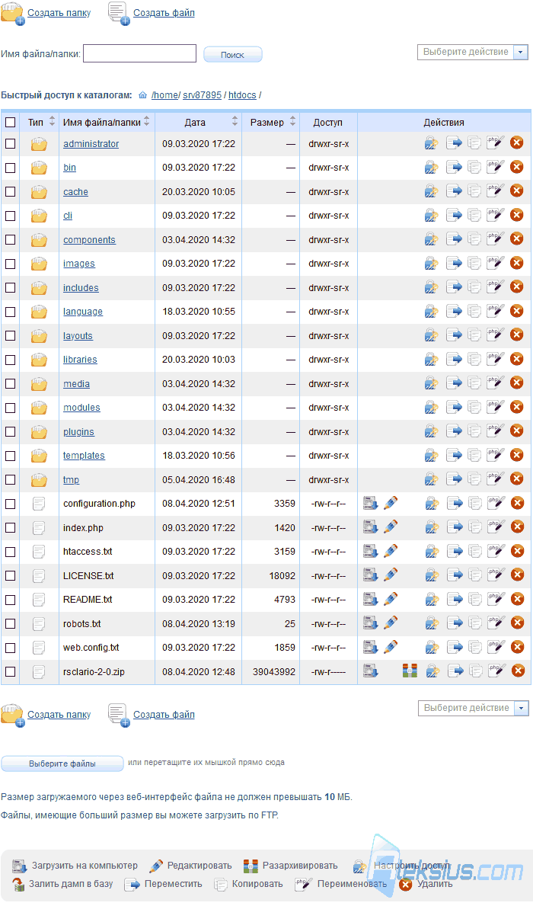Click the Поиск search button

pyautogui.click(x=233, y=54)
